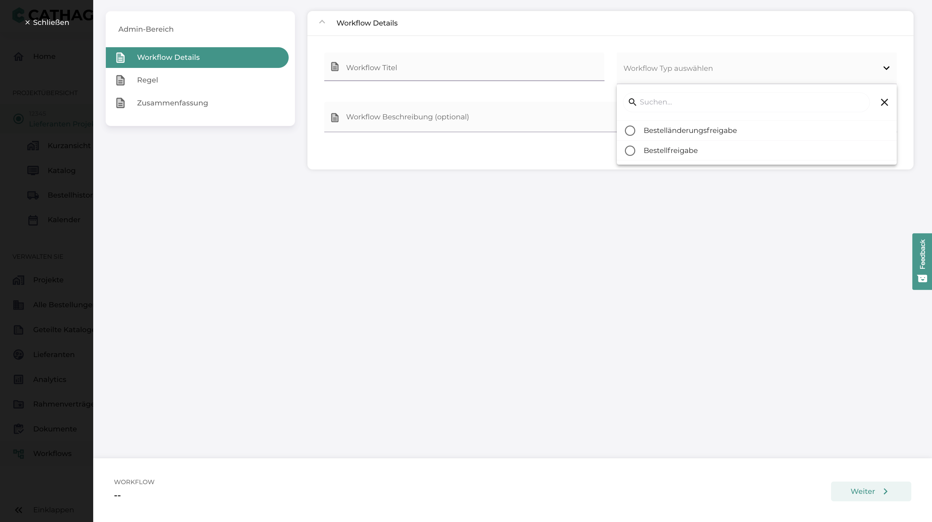
Task: Click the document icon beside Zusammenfassung
Action: (120, 103)
